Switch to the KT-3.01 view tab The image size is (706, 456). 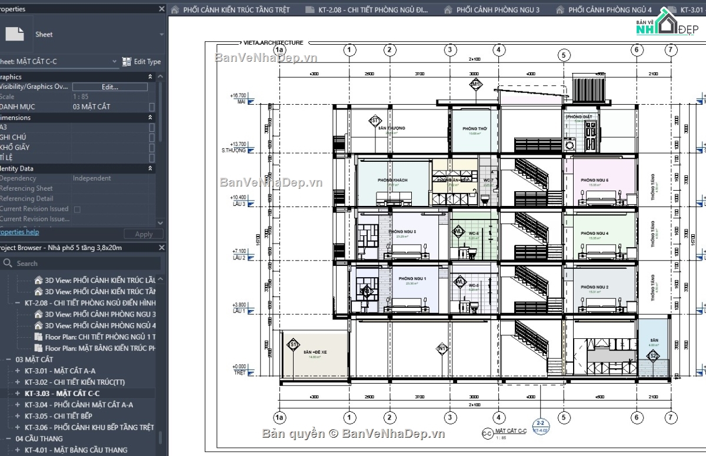(685, 10)
